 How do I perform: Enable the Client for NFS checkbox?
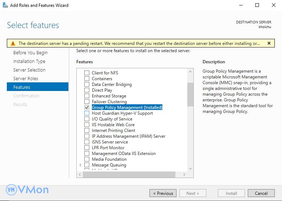tap(87, 73)
